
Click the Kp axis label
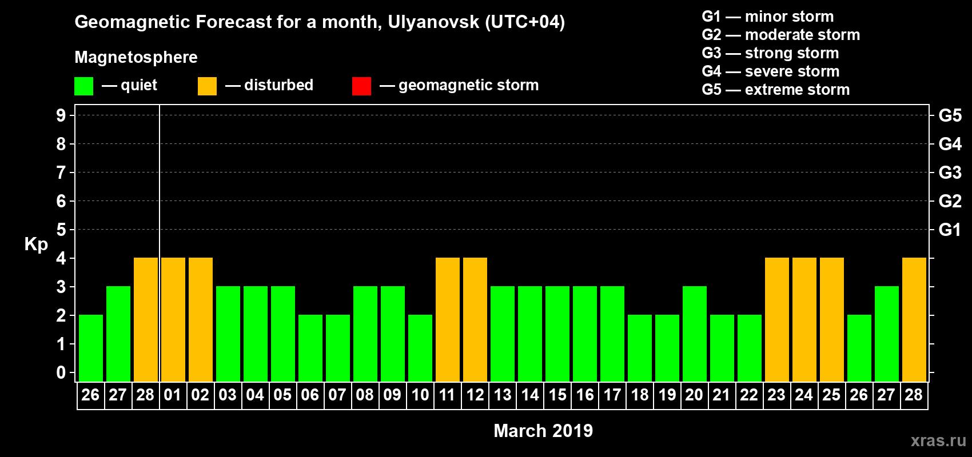point(36,244)
